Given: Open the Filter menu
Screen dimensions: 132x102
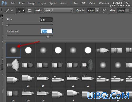Looking at the screenshot, I should pyautogui.click(x=74, y=3).
